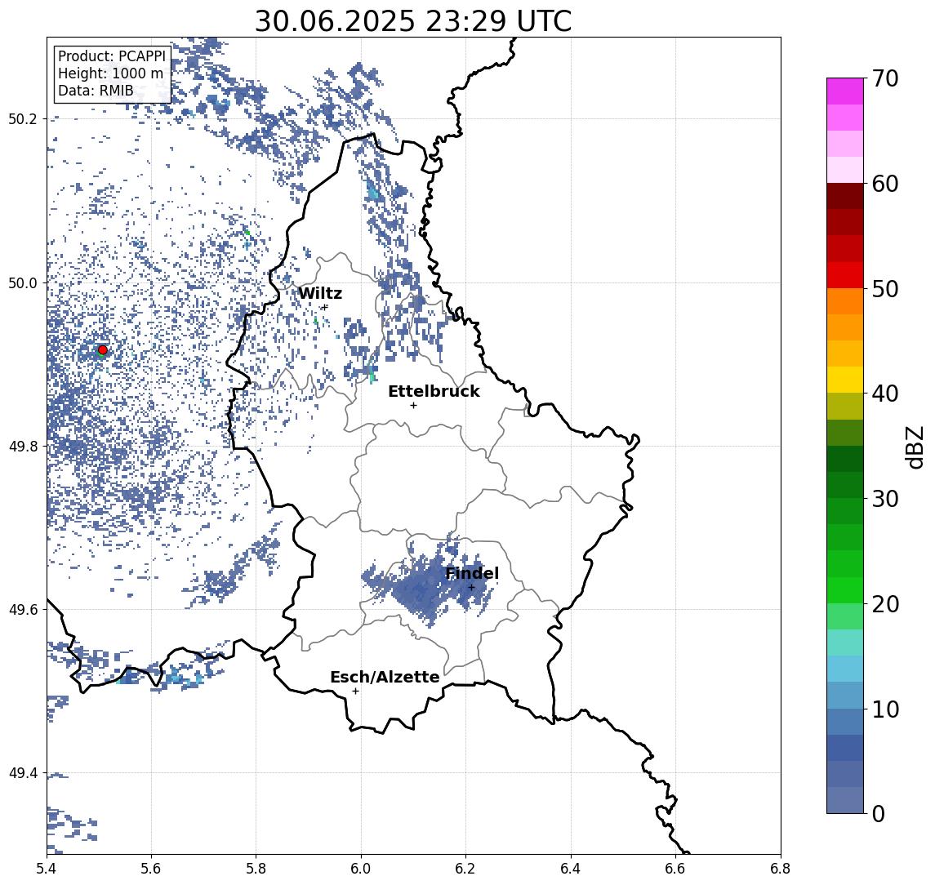The width and height of the screenshot is (935, 885).
Task: Click the latitude tick label 49.6
Action: click(22, 610)
